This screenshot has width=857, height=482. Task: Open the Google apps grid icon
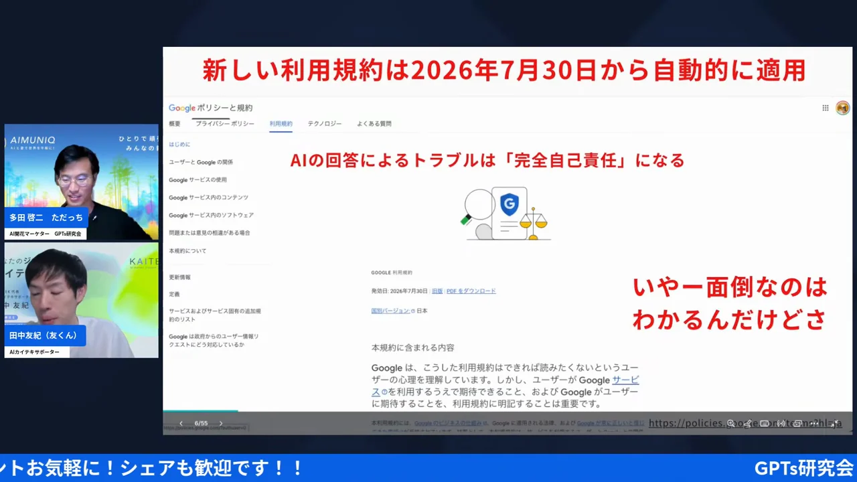click(x=826, y=108)
